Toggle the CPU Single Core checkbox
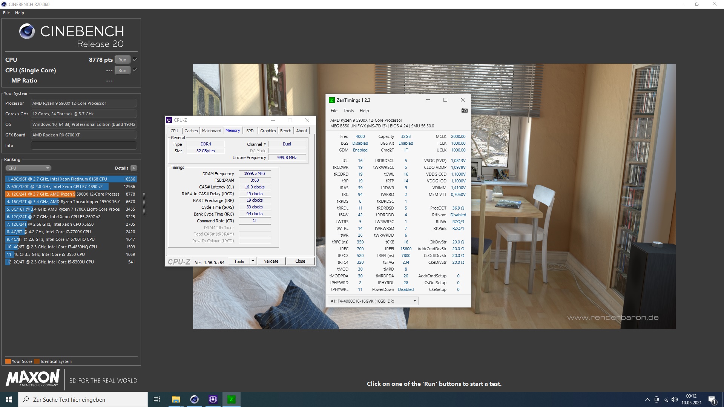This screenshot has height=407, width=724. pyautogui.click(x=135, y=70)
